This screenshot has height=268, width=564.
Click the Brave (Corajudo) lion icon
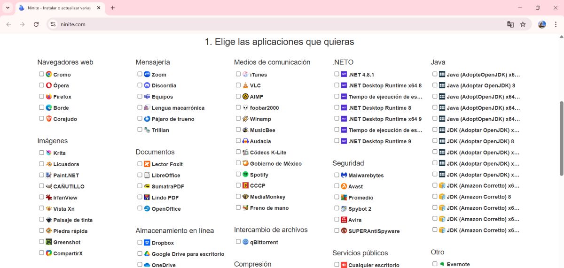tap(48, 119)
